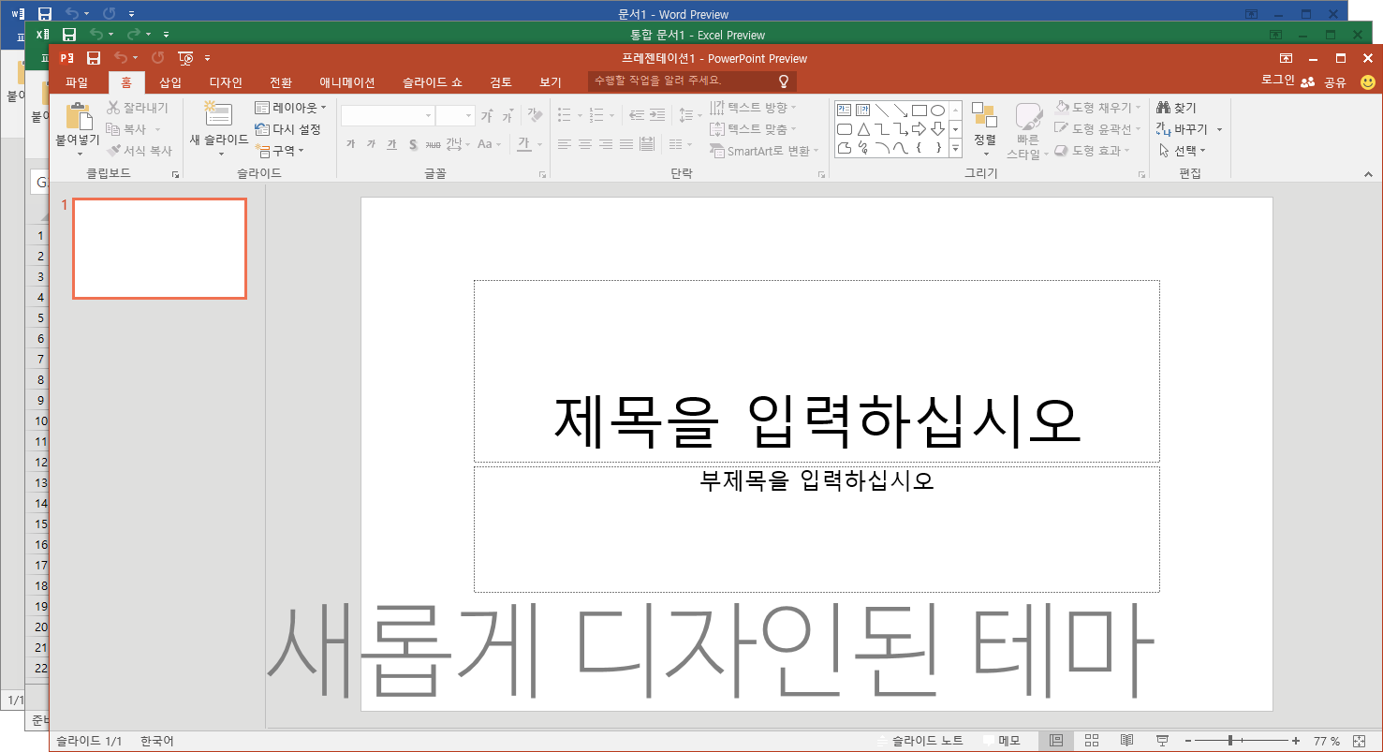Click the Format Painter (서식 복사) button

[x=140, y=150]
